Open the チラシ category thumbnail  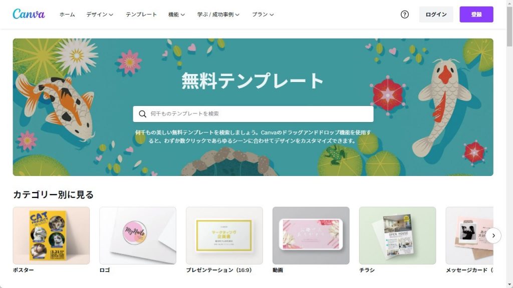pos(397,235)
